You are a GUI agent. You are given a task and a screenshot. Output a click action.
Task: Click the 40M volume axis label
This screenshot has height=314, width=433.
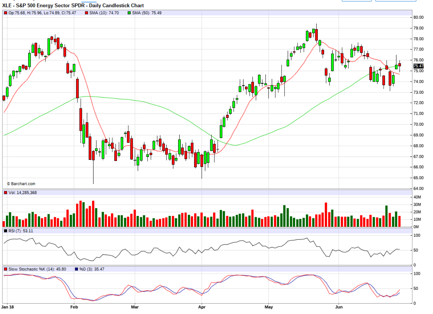(x=417, y=197)
